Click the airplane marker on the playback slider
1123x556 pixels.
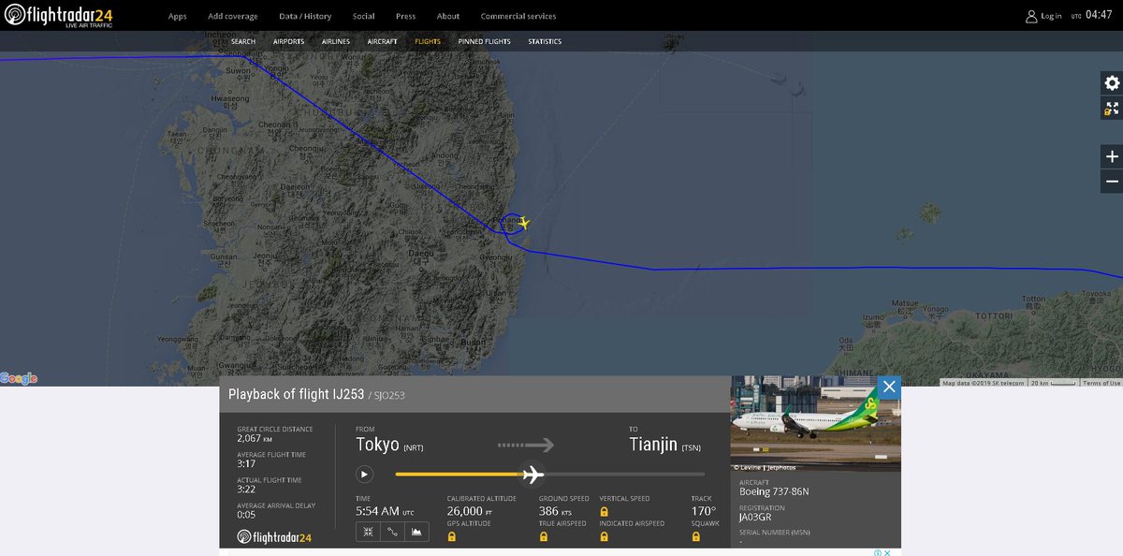[533, 475]
